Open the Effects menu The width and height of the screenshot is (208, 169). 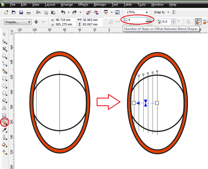point(83,5)
